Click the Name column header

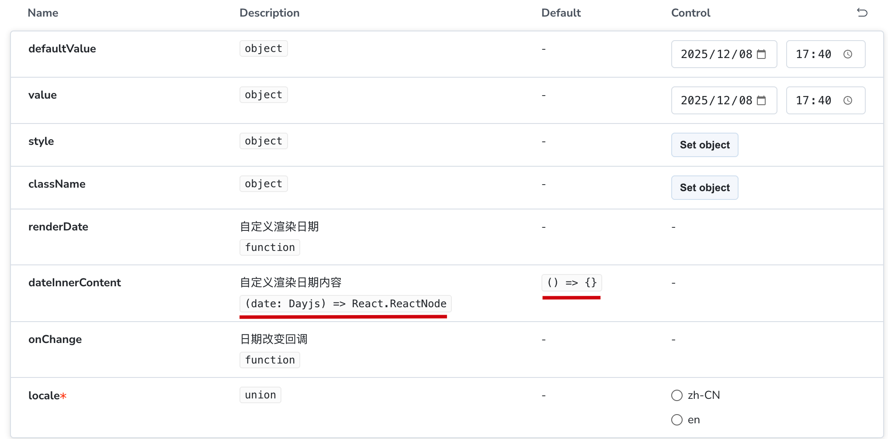click(x=43, y=13)
